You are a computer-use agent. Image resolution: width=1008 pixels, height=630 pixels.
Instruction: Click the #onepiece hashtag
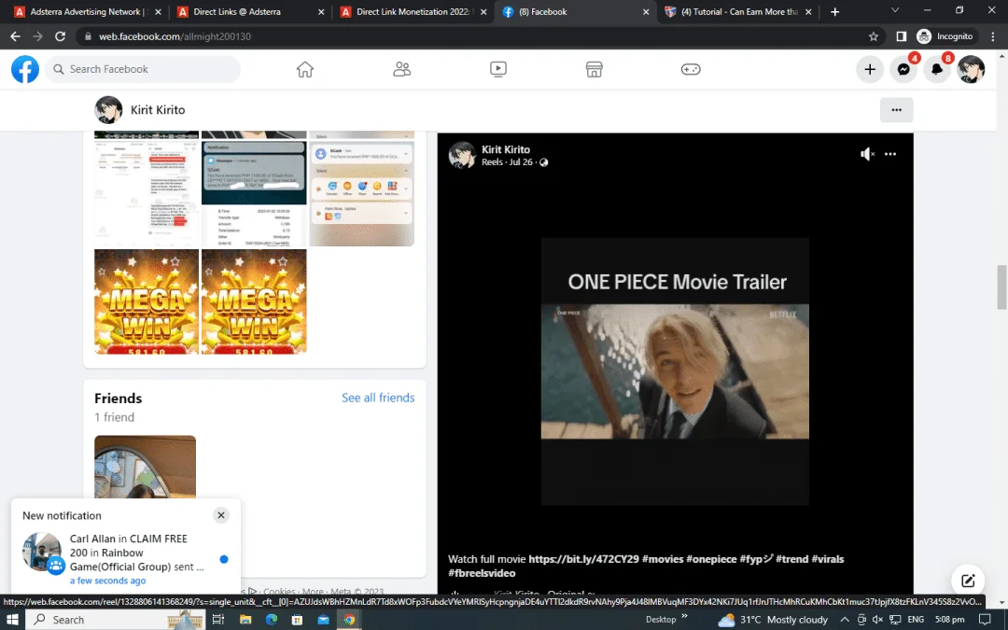coord(711,559)
